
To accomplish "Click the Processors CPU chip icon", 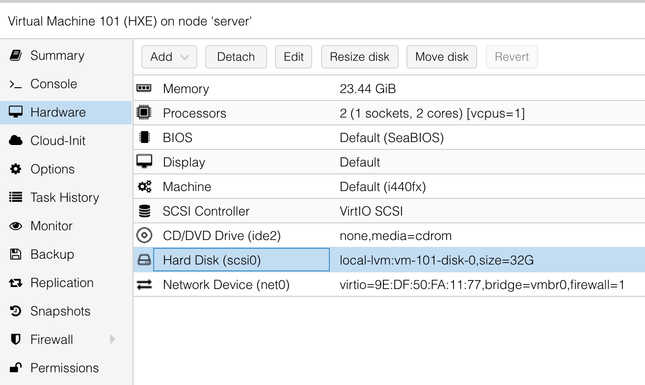I will [144, 113].
